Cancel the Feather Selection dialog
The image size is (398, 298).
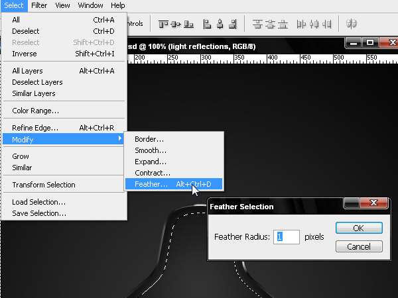tap(359, 246)
